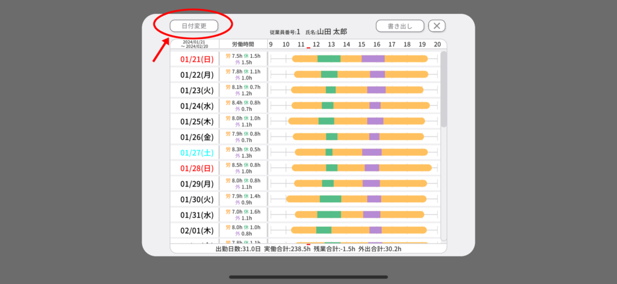Click the date range header 2024/01/21～2024/02/20

194,44
